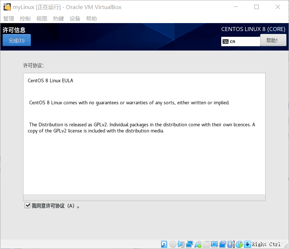The width and height of the screenshot is (289, 249).
Task: Click the shared folders status icon
Action: click(206, 244)
